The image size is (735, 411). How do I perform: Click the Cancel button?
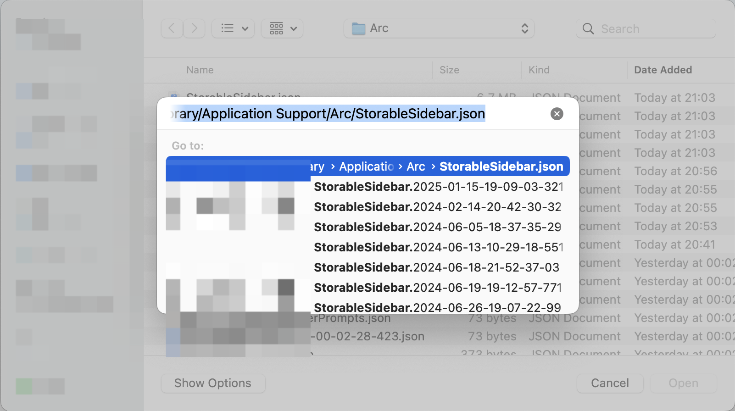click(x=610, y=383)
